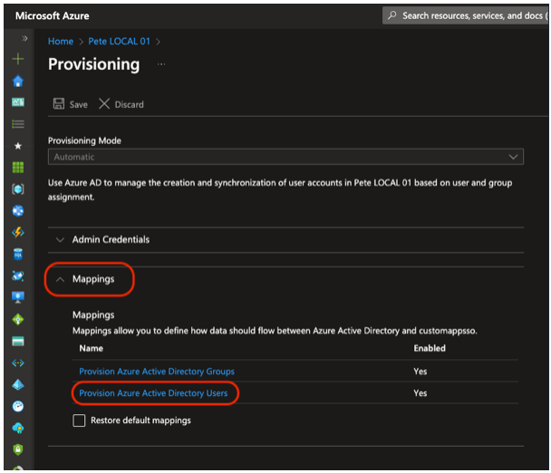Open All services list icon in sidebar
Viewport: 551px width, 473px height.
(x=18, y=124)
